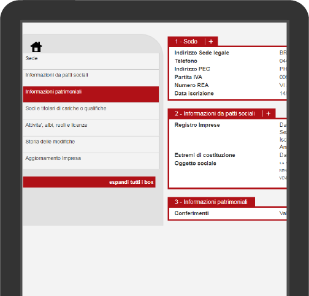Select Aggiornamento impresa menu item
The height and width of the screenshot is (296, 309).
tap(91, 161)
